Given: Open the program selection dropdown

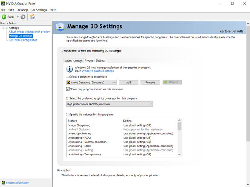Looking at the screenshot, I should click(x=91, y=82).
